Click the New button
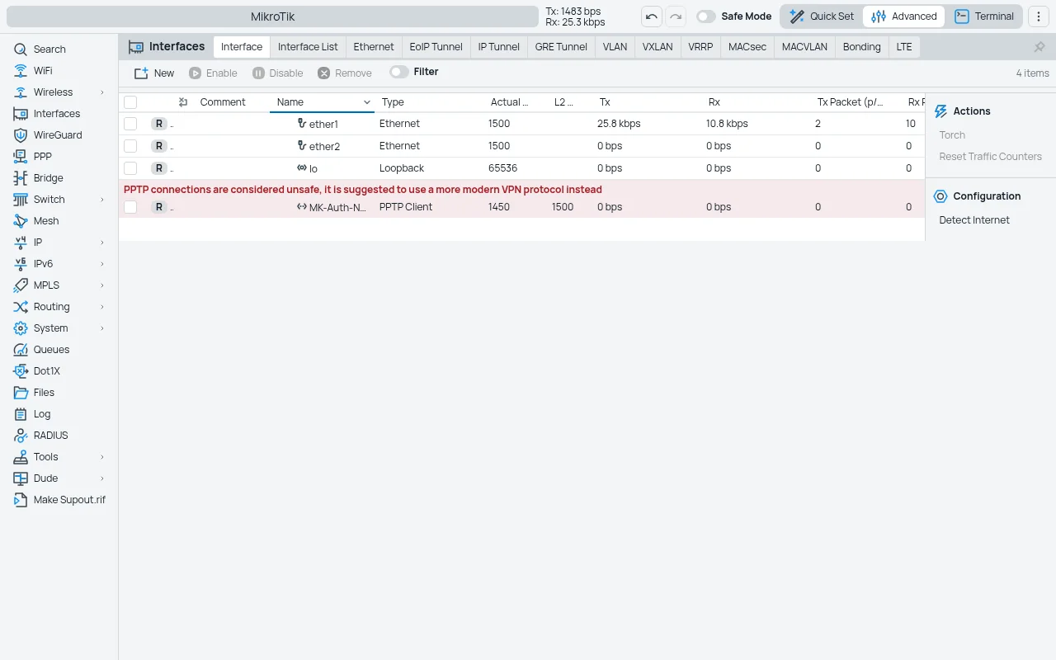 point(154,73)
